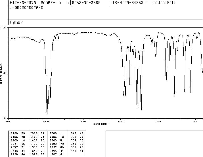Click the SCORE= ( ) header field
Screen dimensions: 203x157
tap(55, 3)
